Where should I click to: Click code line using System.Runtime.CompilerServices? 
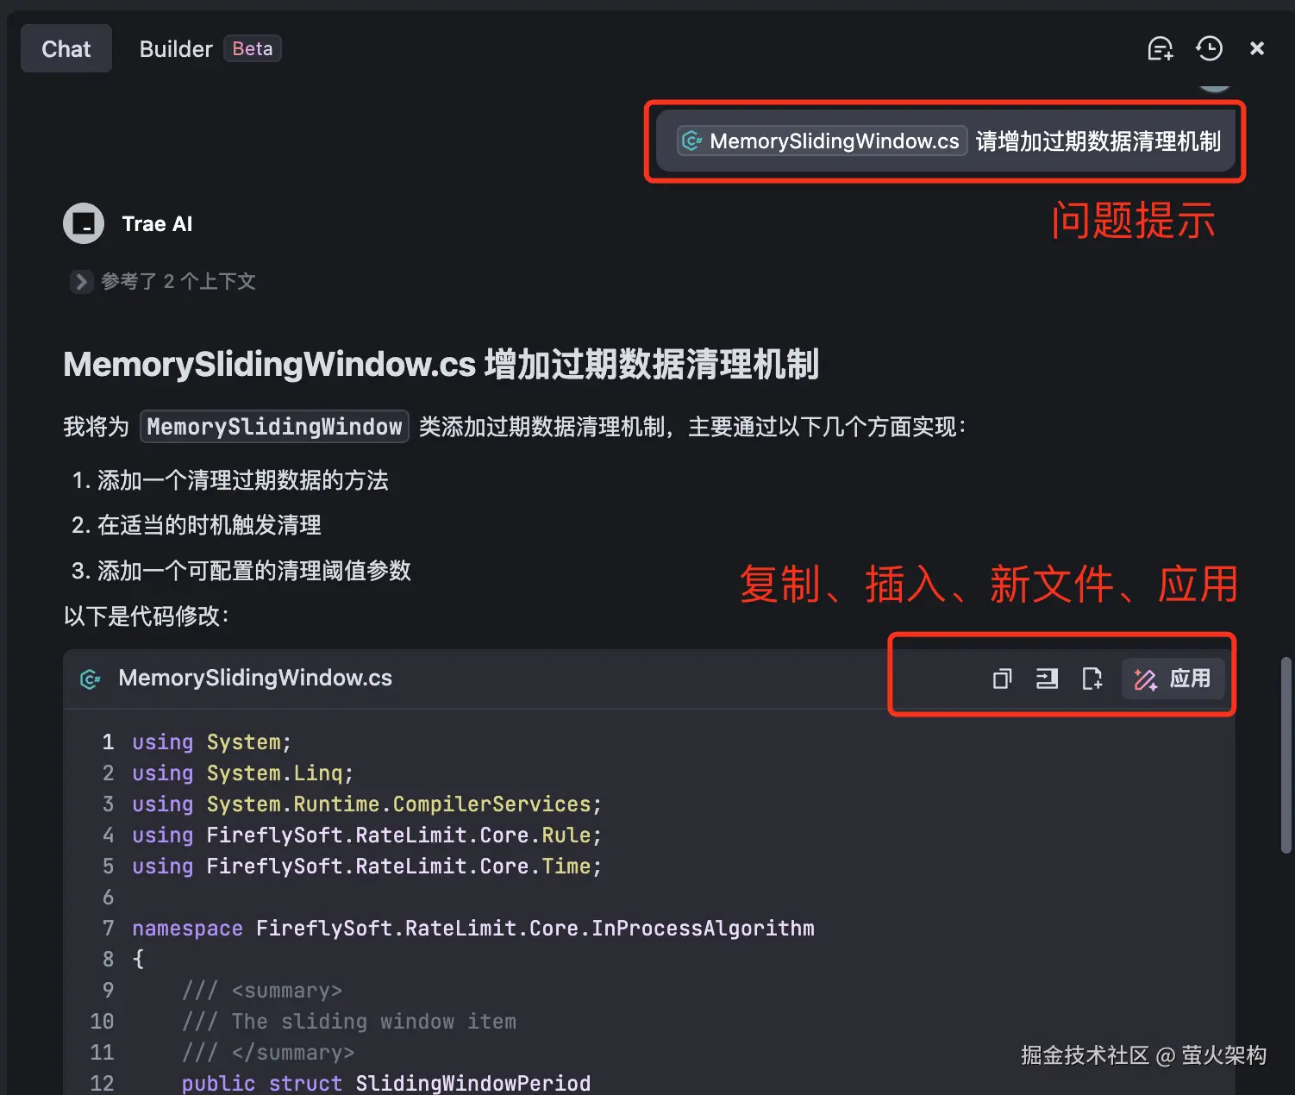coord(367,804)
